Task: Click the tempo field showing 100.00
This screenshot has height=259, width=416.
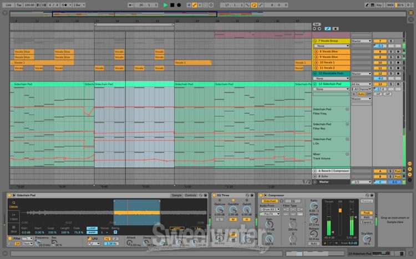Action: 29,5
